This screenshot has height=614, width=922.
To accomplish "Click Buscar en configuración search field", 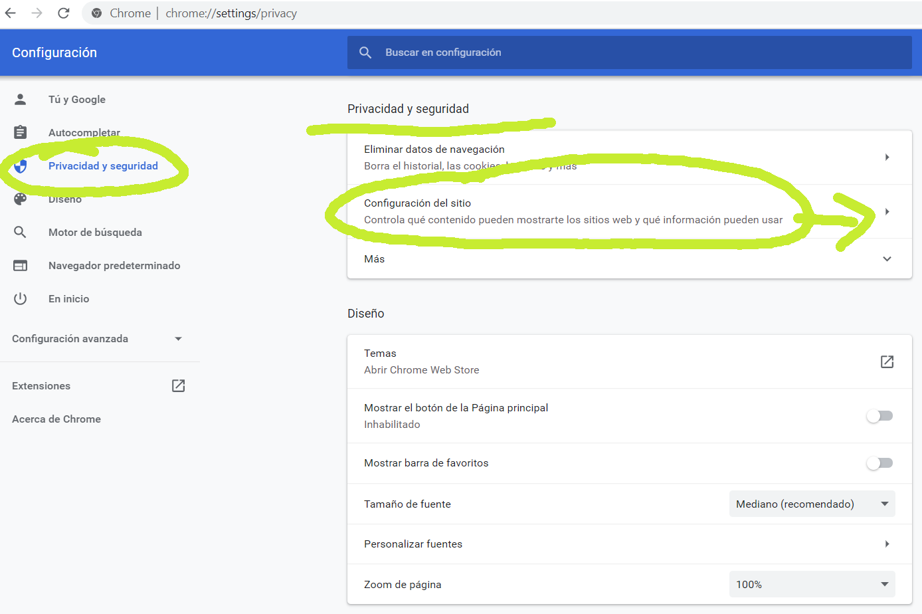I will [x=629, y=52].
